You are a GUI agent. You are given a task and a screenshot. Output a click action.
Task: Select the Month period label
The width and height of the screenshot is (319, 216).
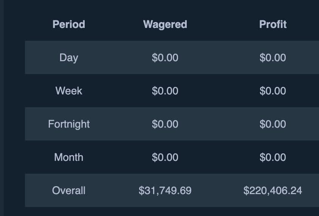point(69,157)
